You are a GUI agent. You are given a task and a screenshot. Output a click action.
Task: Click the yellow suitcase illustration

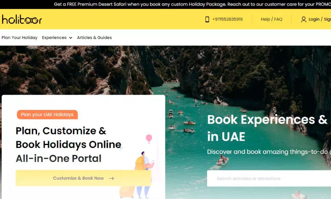[x=127, y=192]
